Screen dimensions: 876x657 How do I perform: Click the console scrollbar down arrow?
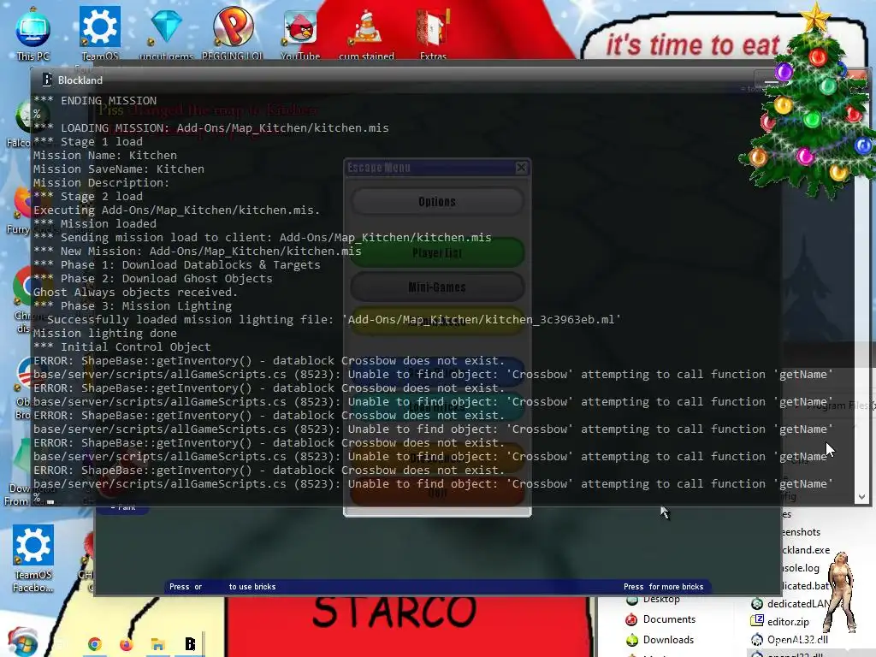tap(861, 497)
